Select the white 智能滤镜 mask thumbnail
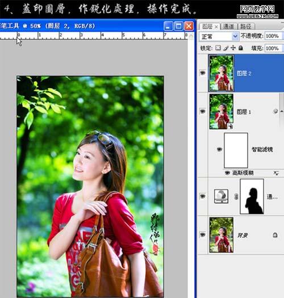The image size is (284, 298). 236,150
